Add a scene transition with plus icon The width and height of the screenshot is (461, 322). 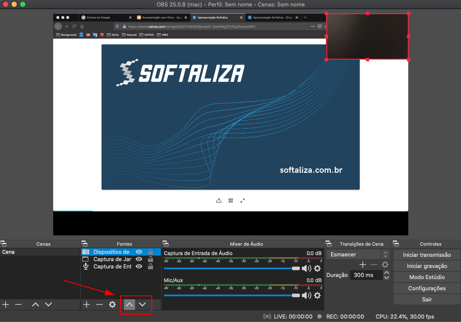(x=363, y=265)
